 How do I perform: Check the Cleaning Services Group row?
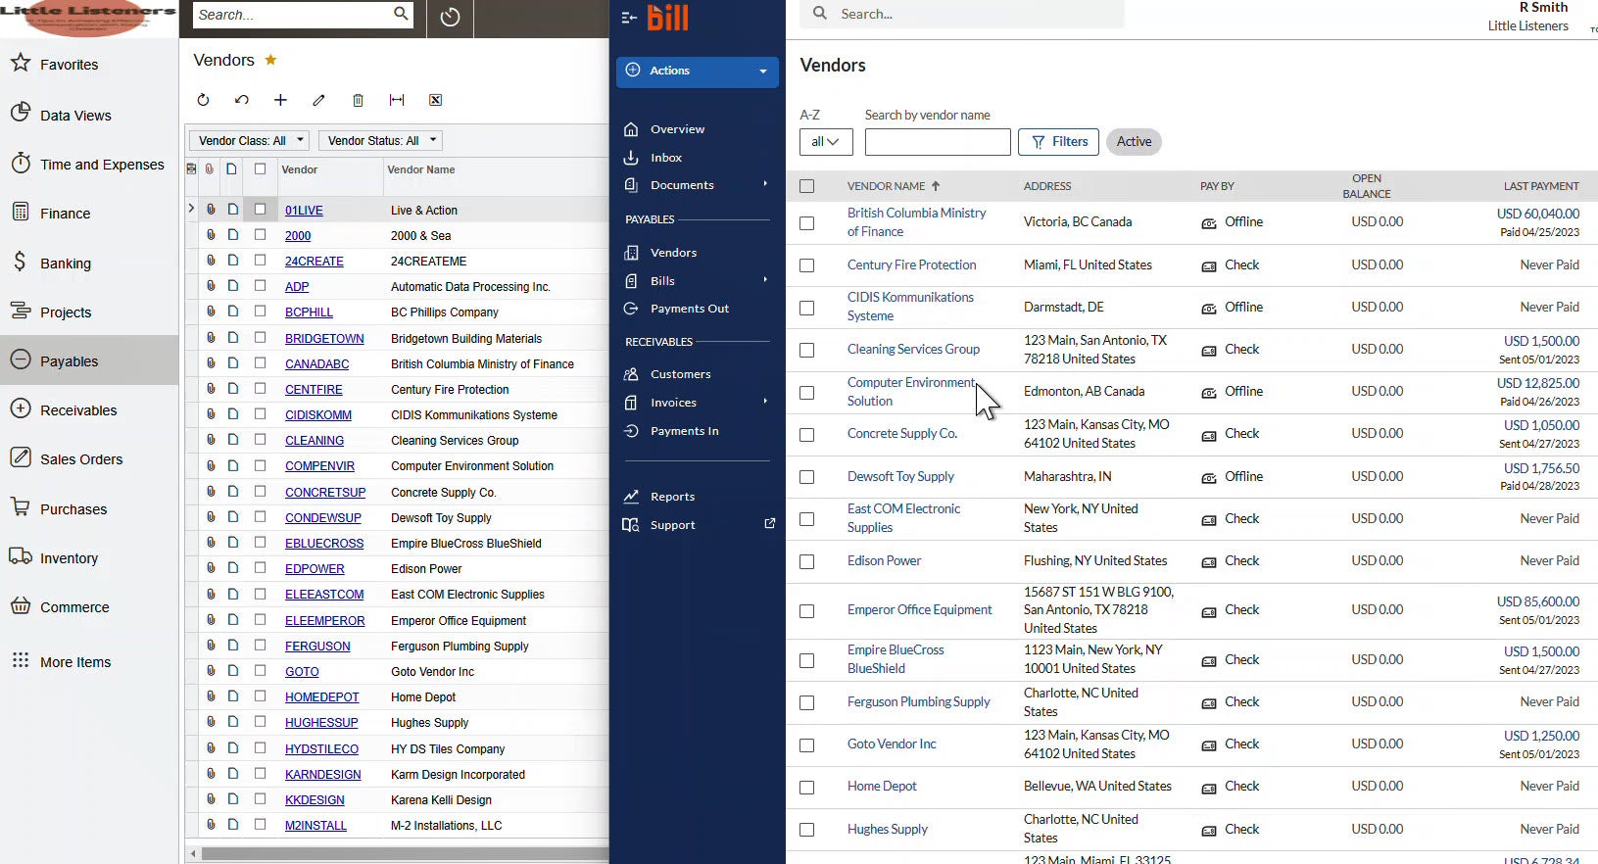pyautogui.click(x=806, y=350)
